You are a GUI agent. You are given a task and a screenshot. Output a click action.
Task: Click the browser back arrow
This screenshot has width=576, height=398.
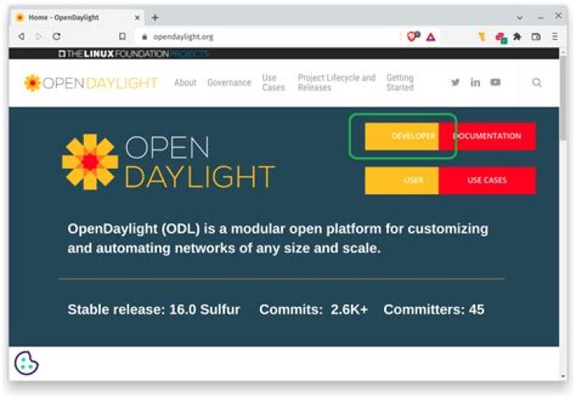pyautogui.click(x=22, y=36)
